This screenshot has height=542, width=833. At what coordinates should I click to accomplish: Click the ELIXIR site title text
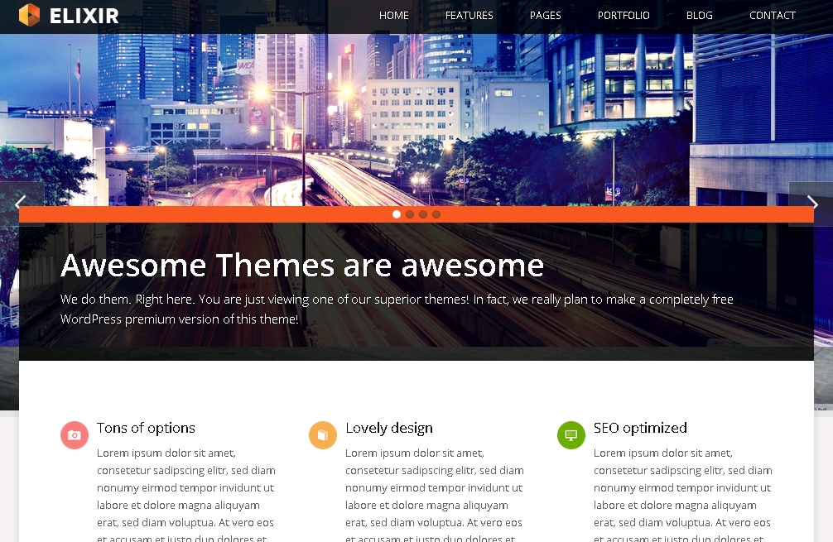click(84, 16)
